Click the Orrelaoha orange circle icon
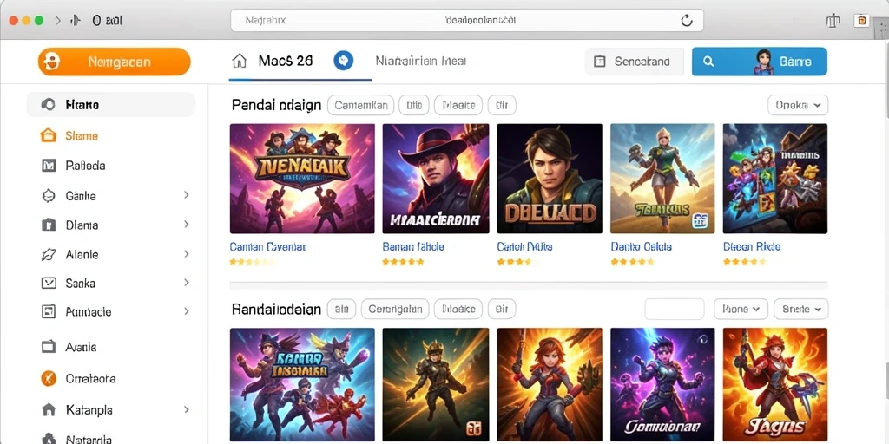The height and width of the screenshot is (444, 889). (x=49, y=378)
